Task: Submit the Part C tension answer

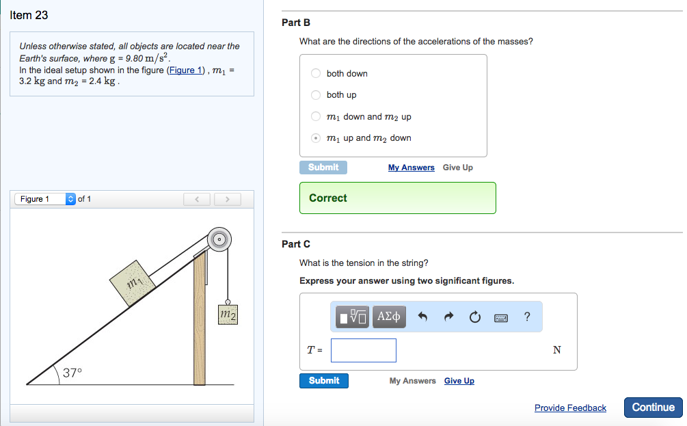Action: point(323,380)
